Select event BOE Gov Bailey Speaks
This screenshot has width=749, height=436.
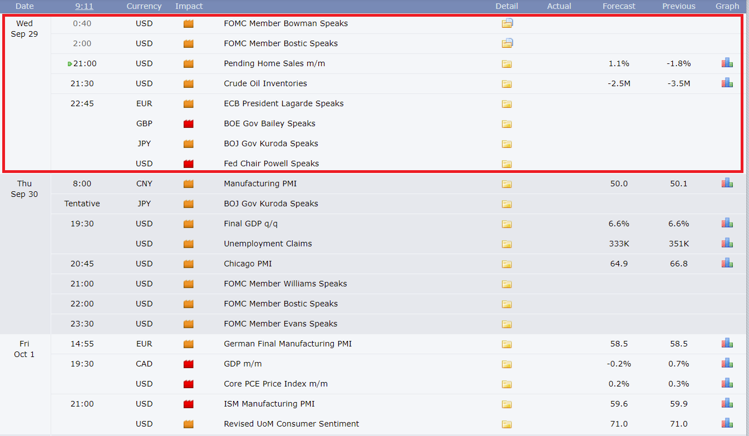click(x=269, y=123)
